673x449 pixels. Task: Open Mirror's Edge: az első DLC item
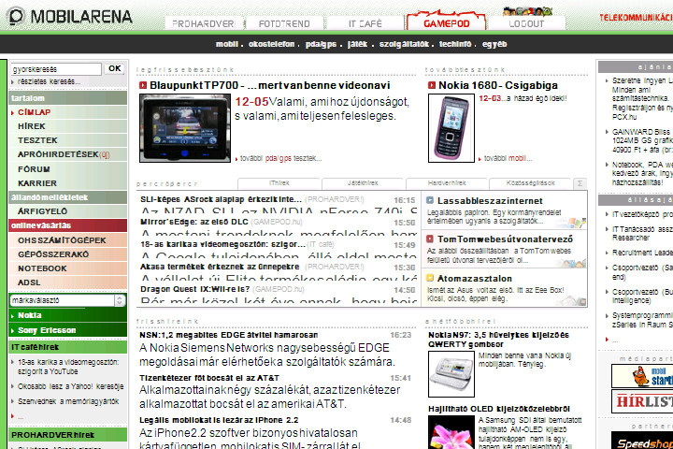194,222
